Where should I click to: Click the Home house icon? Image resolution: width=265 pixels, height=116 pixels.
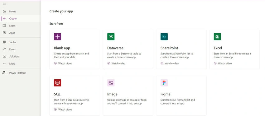tap(4, 11)
